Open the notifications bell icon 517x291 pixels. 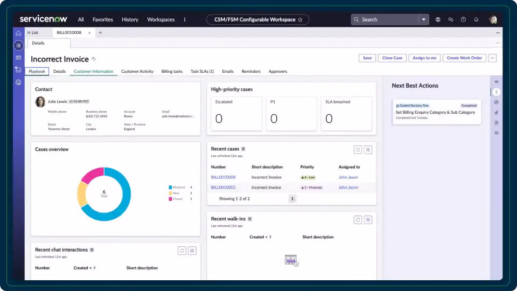tap(476, 19)
